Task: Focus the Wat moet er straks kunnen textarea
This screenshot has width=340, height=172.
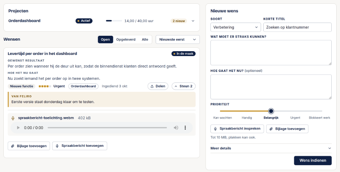Action: pyautogui.click(x=271, y=53)
